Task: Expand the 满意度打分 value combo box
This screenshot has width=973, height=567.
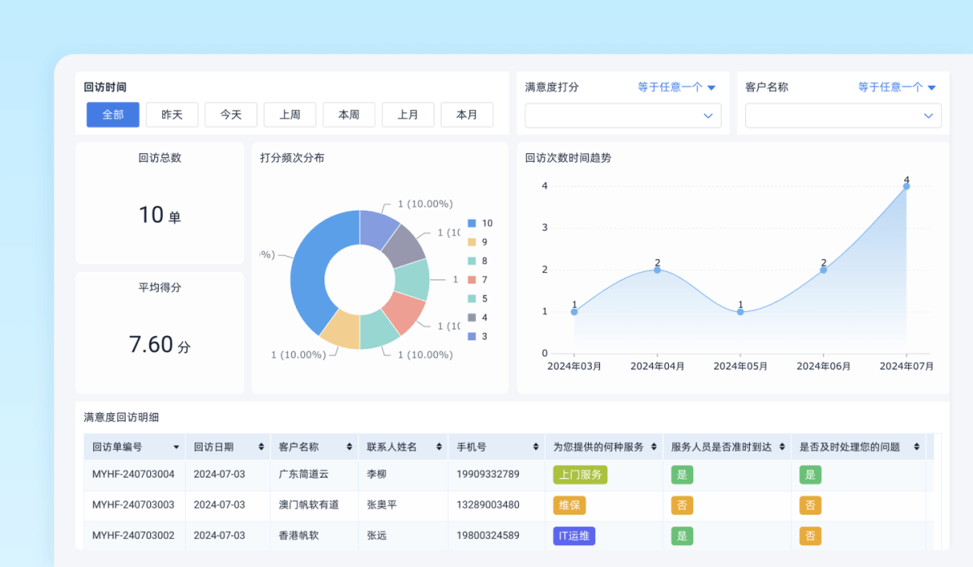Action: pyautogui.click(x=624, y=116)
